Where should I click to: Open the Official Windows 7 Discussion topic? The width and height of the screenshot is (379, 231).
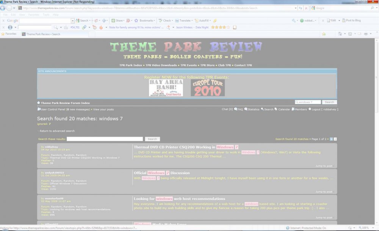(x=162, y=173)
